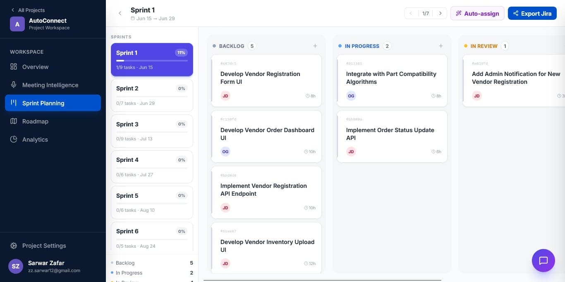Click OG avatar on Part Compatibility card
The height and width of the screenshot is (282, 565).
[351, 96]
